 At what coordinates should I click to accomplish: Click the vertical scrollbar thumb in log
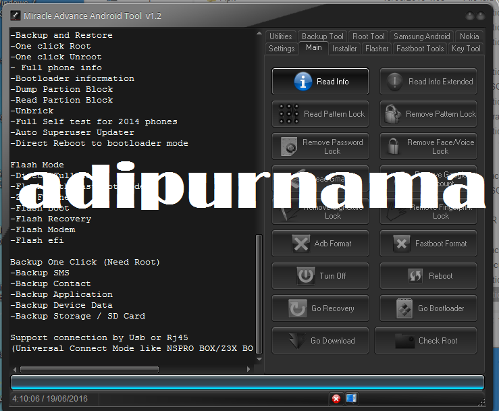(259, 294)
